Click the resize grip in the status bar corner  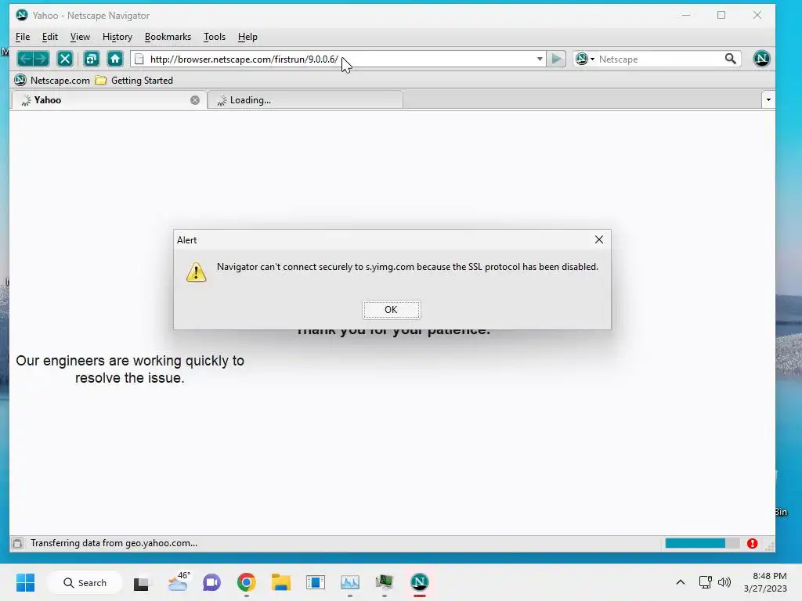click(769, 546)
